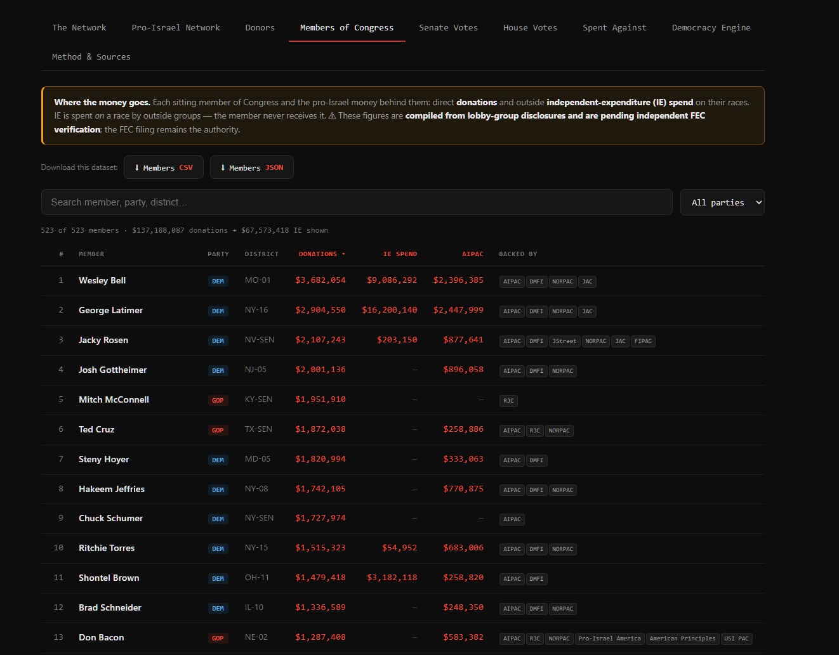Click the NE-02 district cell
Viewport: 839px width, 655px height.
tap(256, 637)
